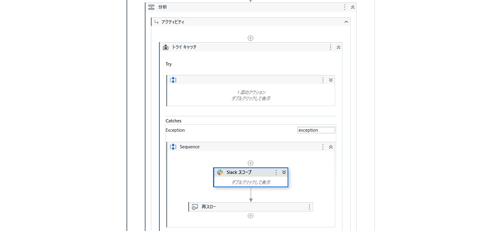The height and width of the screenshot is (231, 501).
Task: Select the Slack スコープ title
Action: (239, 172)
